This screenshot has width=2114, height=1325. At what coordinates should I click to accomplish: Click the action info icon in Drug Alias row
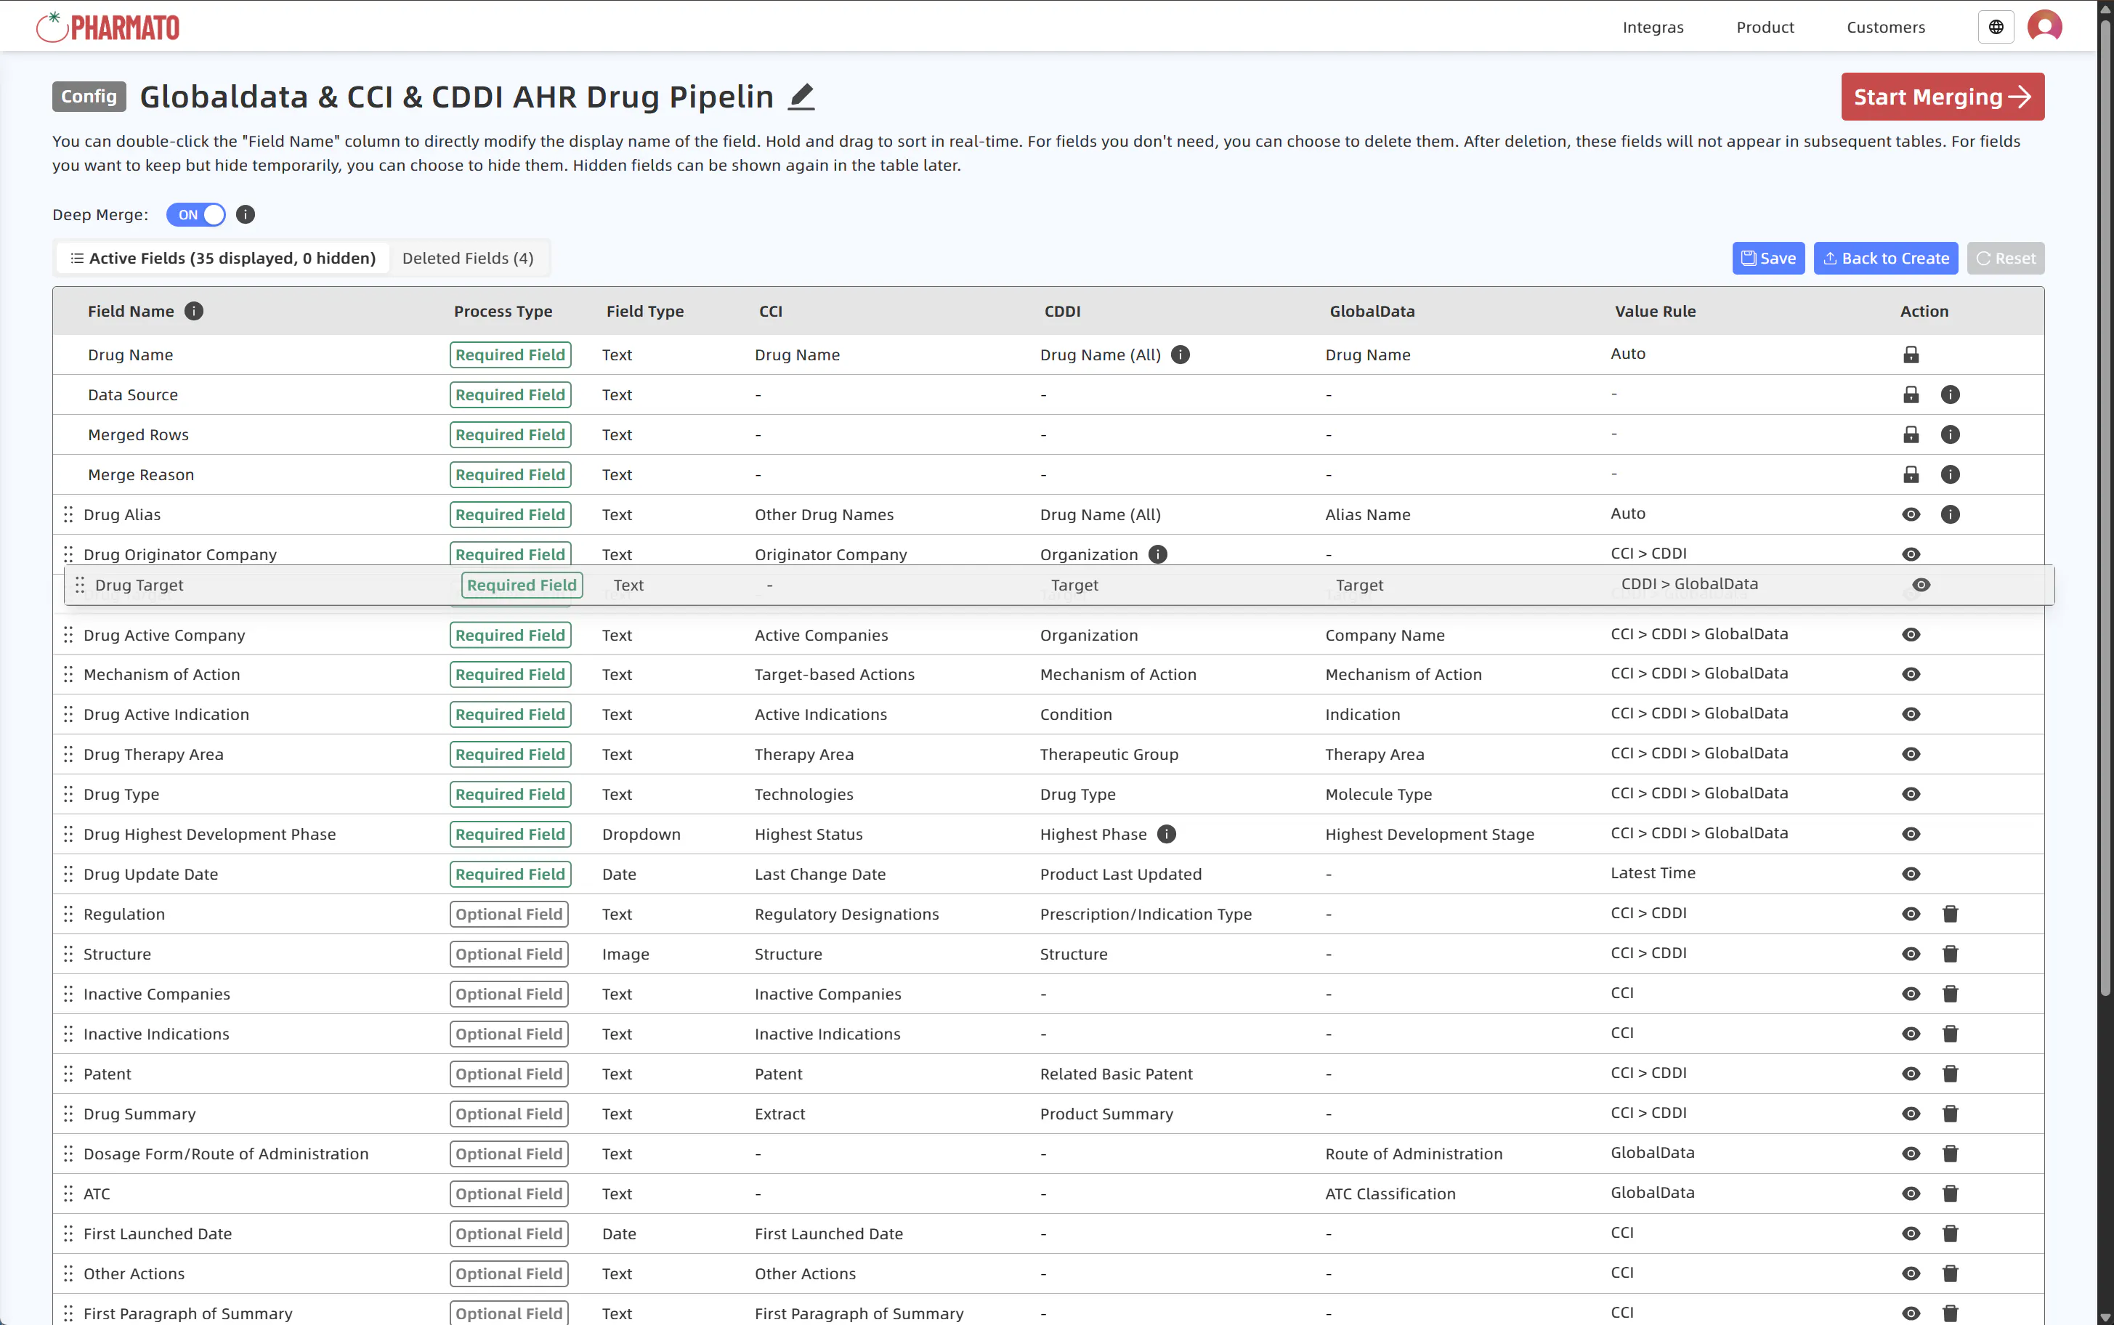pos(1950,514)
